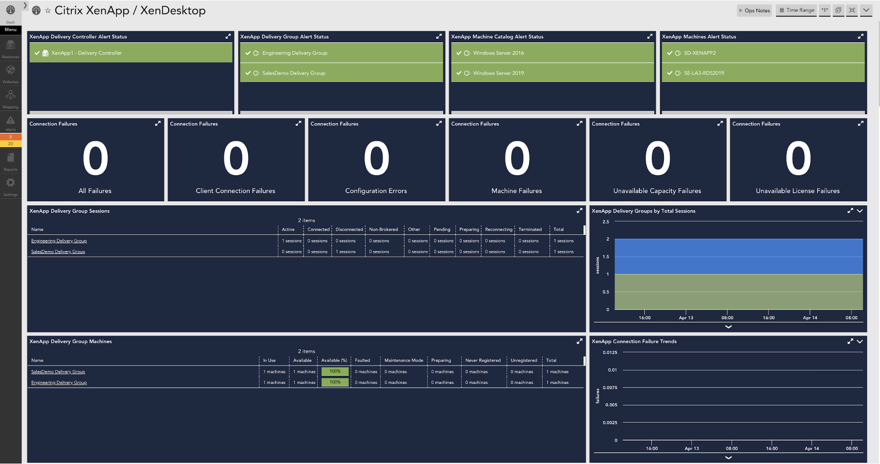Expand the Configuration Errors widget

click(439, 123)
